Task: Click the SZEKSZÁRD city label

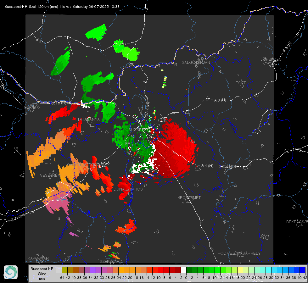Action: 111,261
